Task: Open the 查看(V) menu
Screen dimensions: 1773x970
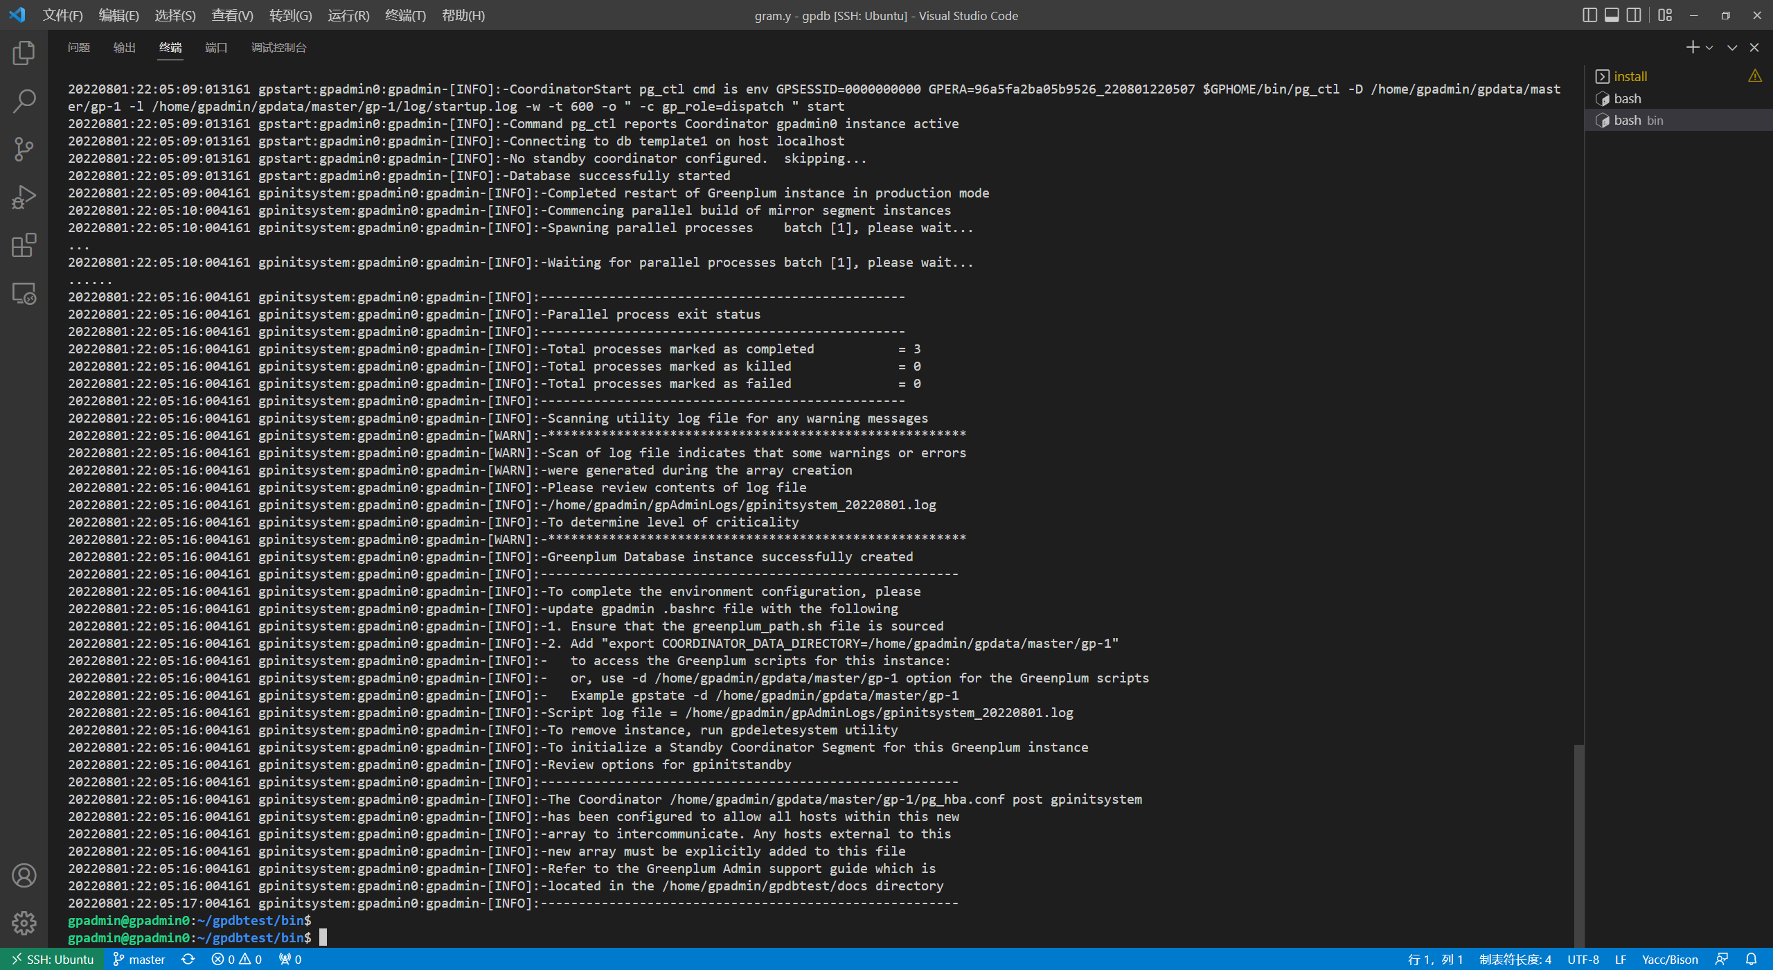Action: pos(233,15)
